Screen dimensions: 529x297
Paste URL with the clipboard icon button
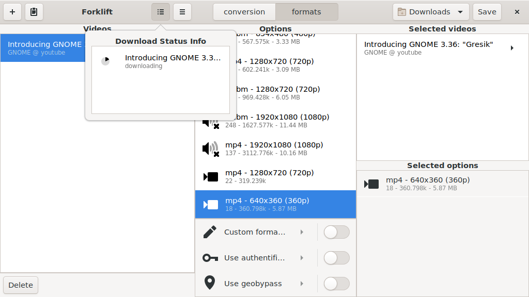[x=34, y=12]
